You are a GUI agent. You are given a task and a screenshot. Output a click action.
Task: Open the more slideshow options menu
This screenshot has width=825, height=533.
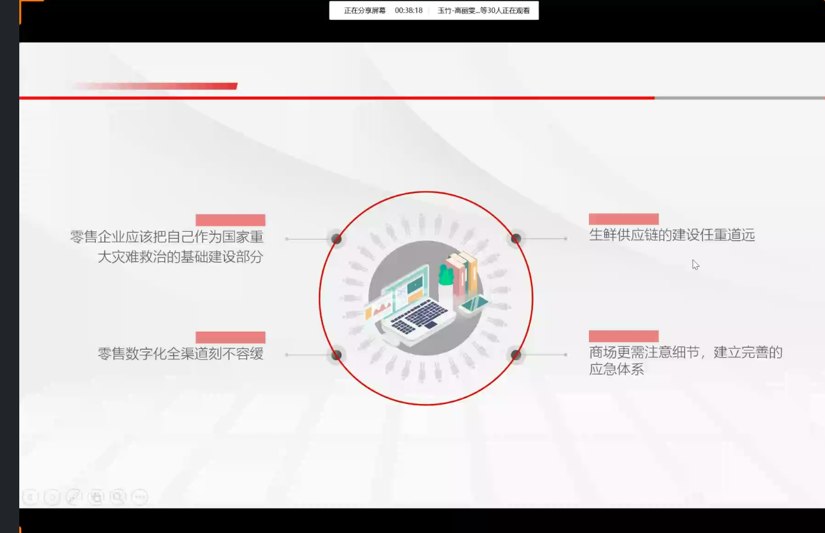[x=140, y=497]
